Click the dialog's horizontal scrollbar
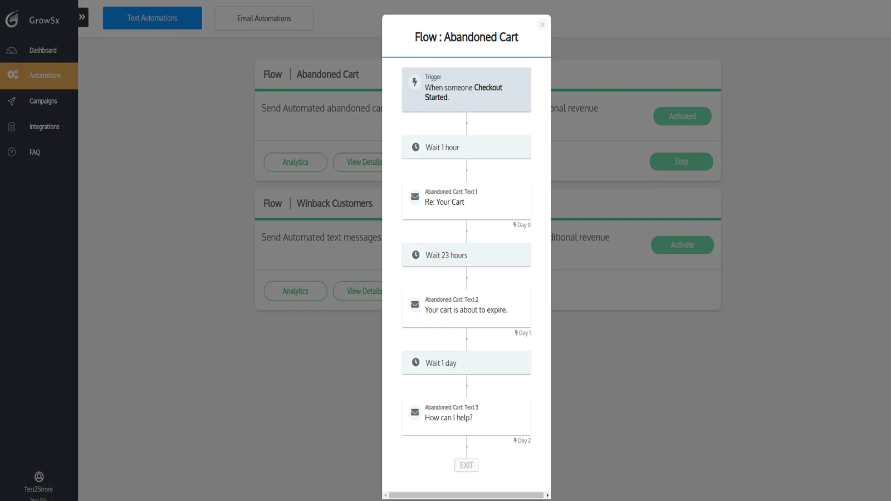891x501 pixels. (x=466, y=495)
